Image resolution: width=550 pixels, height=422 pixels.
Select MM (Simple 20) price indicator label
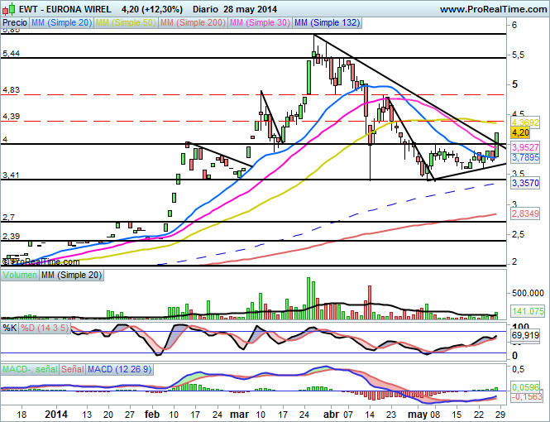61,23
